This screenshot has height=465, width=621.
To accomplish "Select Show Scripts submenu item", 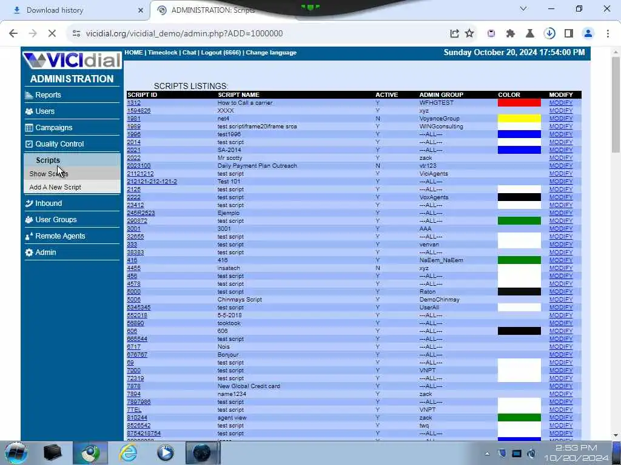I will [72, 174].
